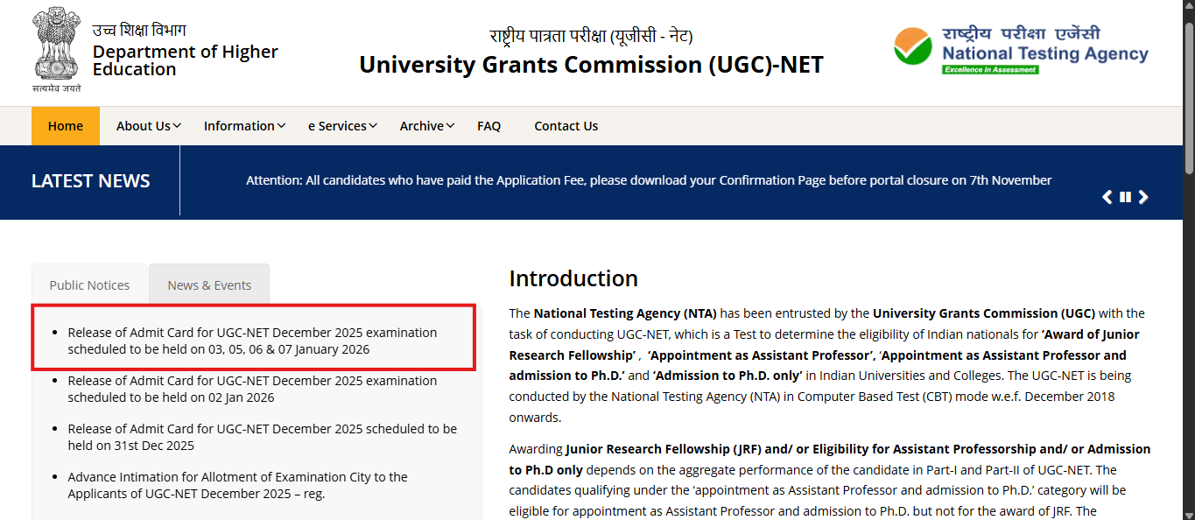Click the scrollbar down arrow

(x=1188, y=514)
